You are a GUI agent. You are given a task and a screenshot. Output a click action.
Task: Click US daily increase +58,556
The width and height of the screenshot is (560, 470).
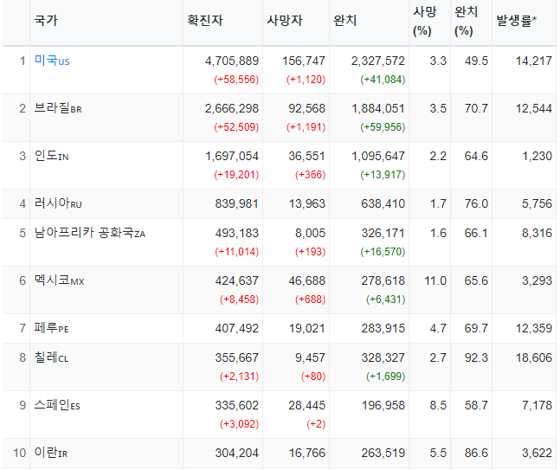(236, 80)
